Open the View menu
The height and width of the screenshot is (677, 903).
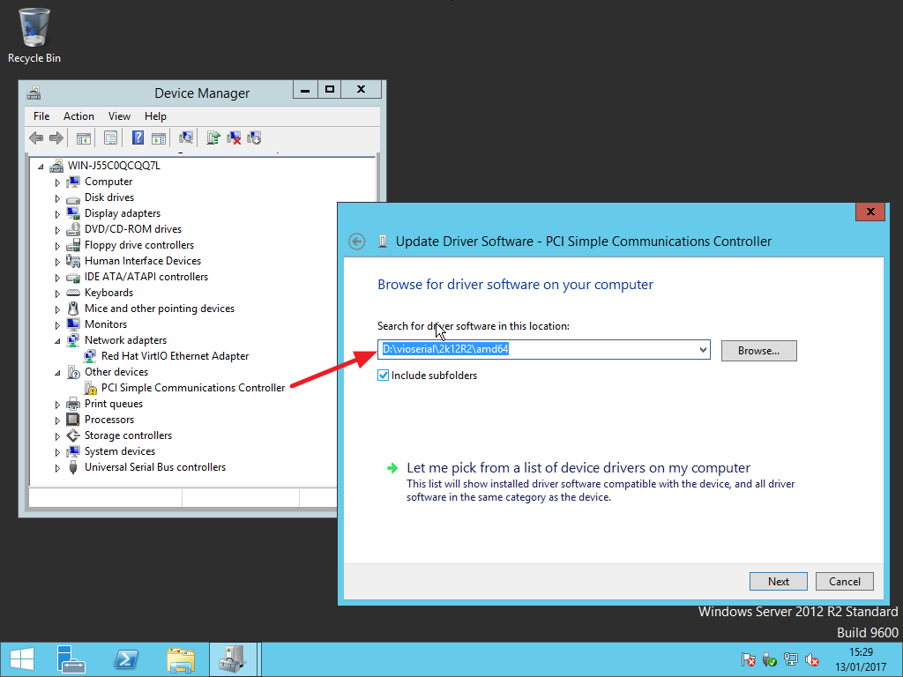click(119, 116)
